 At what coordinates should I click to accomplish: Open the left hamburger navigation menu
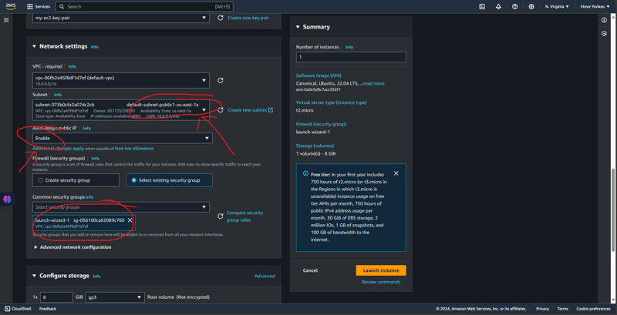click(6, 20)
